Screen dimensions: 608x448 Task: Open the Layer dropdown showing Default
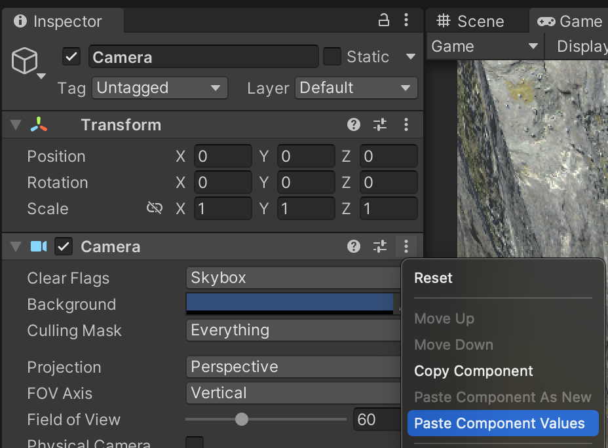click(356, 88)
